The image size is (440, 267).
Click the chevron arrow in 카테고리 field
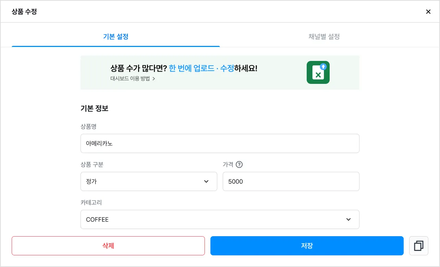(349, 219)
